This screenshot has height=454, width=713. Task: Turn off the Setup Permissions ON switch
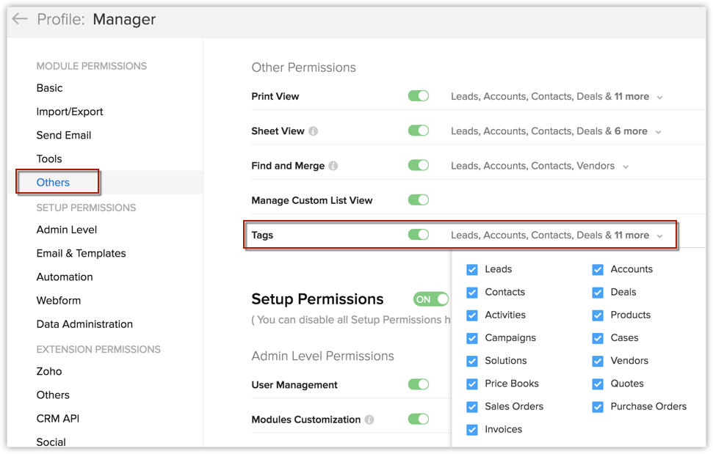tap(431, 299)
